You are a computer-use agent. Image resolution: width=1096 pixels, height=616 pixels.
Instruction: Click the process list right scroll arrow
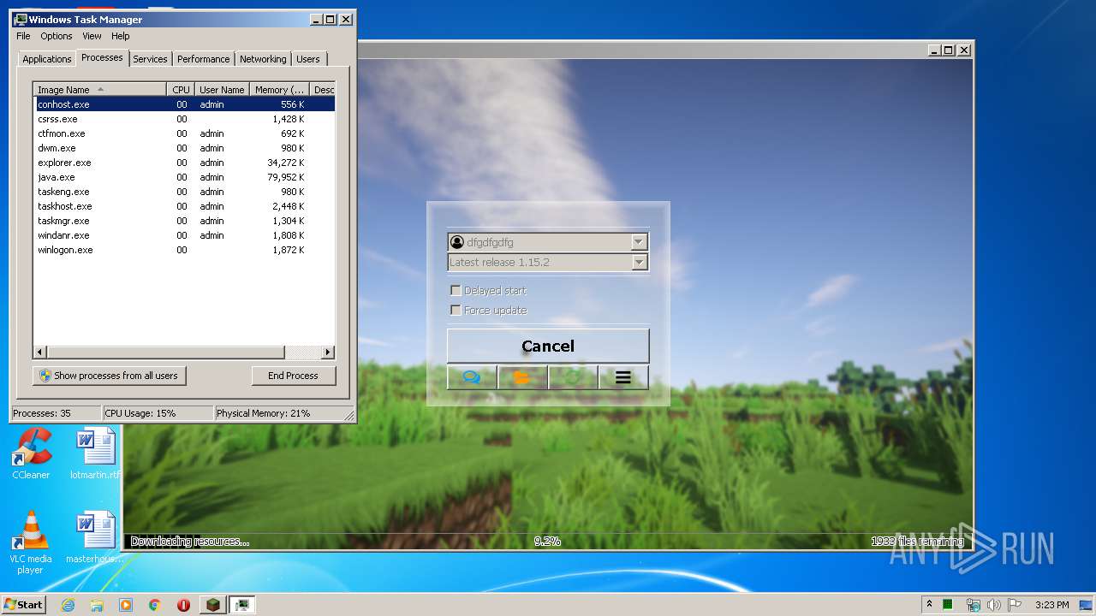[328, 352]
